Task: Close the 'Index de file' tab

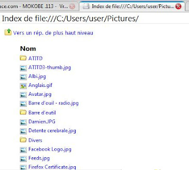Action: [x=179, y=7]
